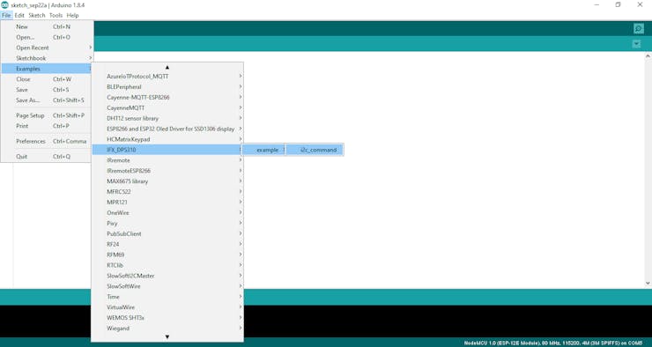Click editor scrollbar down arrow

[648, 283]
